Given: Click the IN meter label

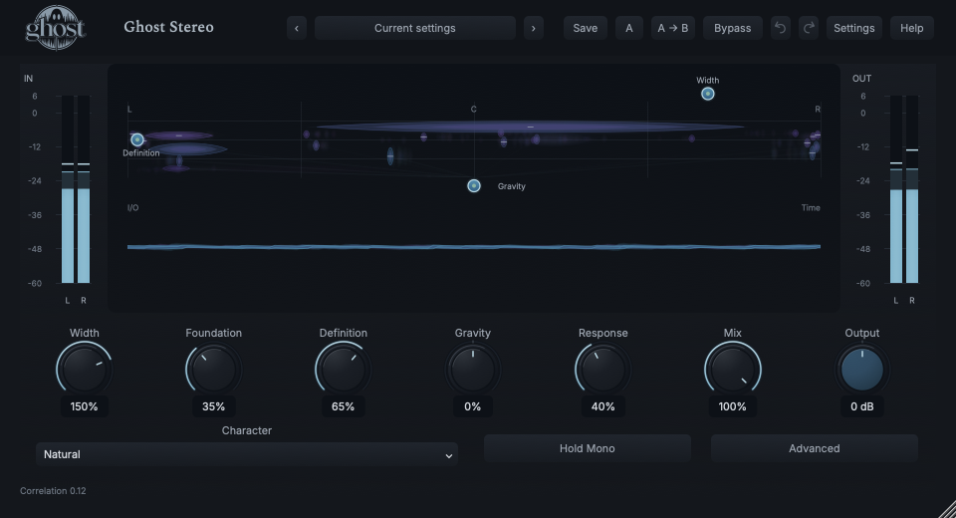Looking at the screenshot, I should coord(28,78).
